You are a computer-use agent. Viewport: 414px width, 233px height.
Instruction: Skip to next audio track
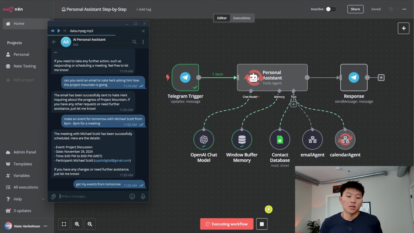[65, 31]
